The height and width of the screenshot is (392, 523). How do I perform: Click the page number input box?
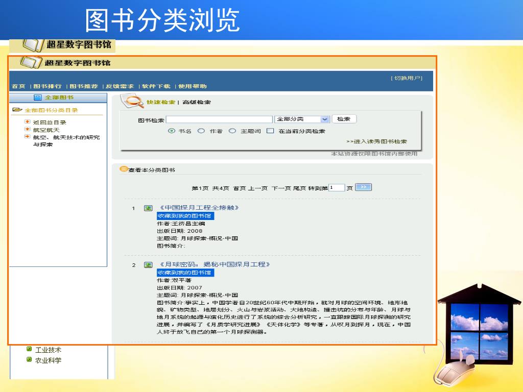tap(337, 188)
